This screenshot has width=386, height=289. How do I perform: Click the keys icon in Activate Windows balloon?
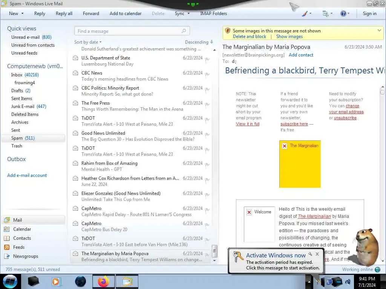(x=238, y=257)
